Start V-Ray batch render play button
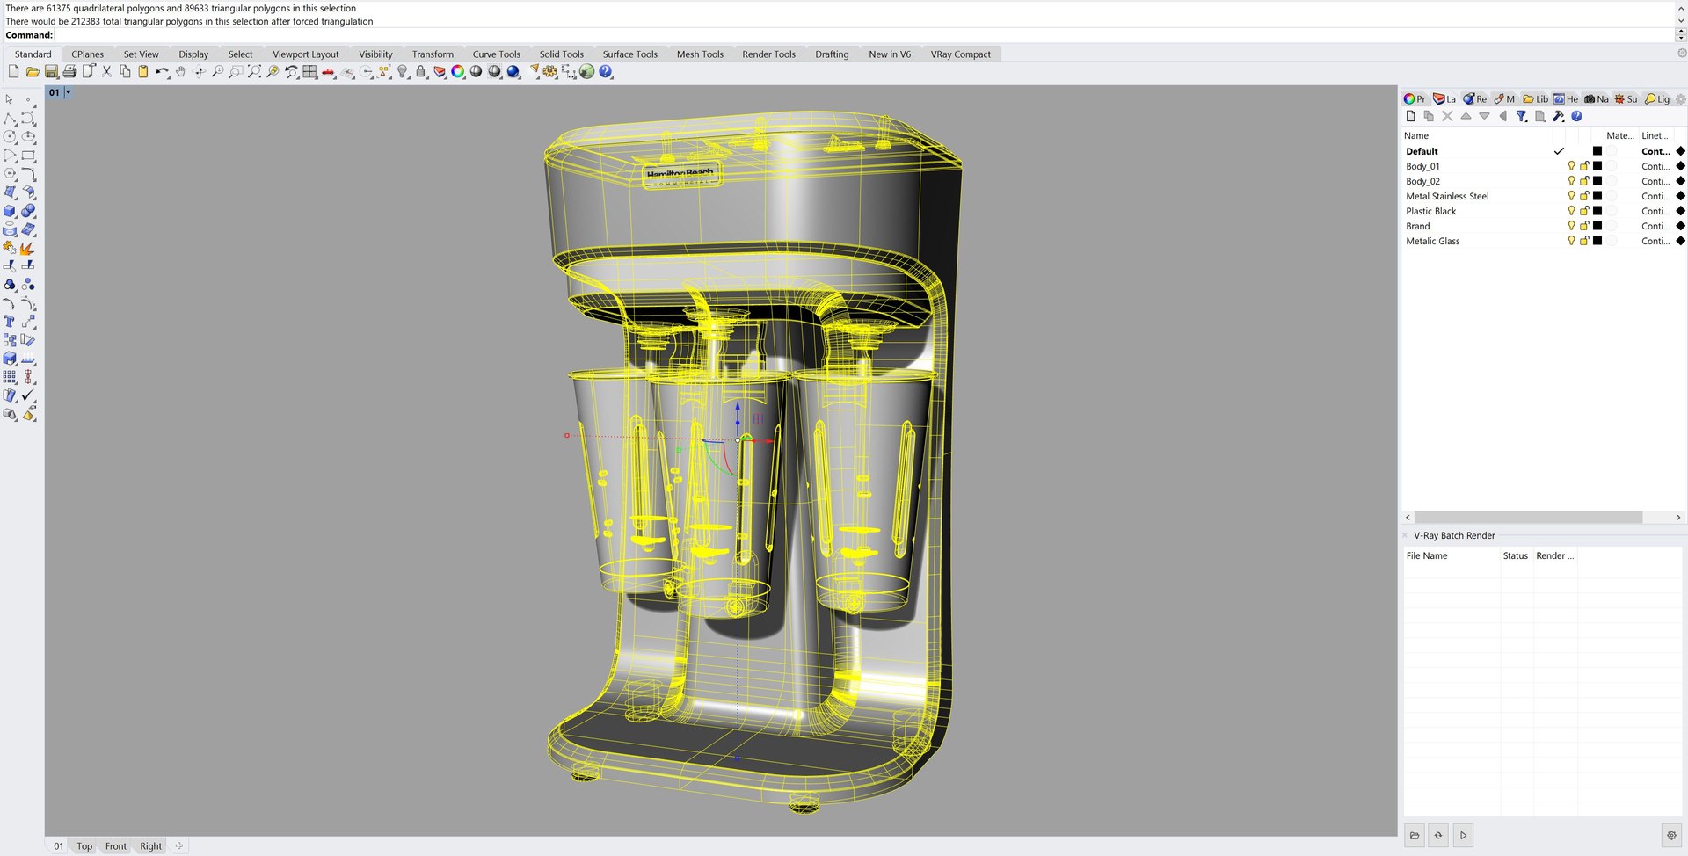Viewport: 1688px width, 856px height. pos(1463,836)
